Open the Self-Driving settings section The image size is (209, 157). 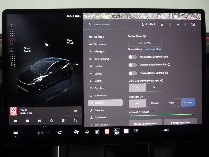click(99, 59)
